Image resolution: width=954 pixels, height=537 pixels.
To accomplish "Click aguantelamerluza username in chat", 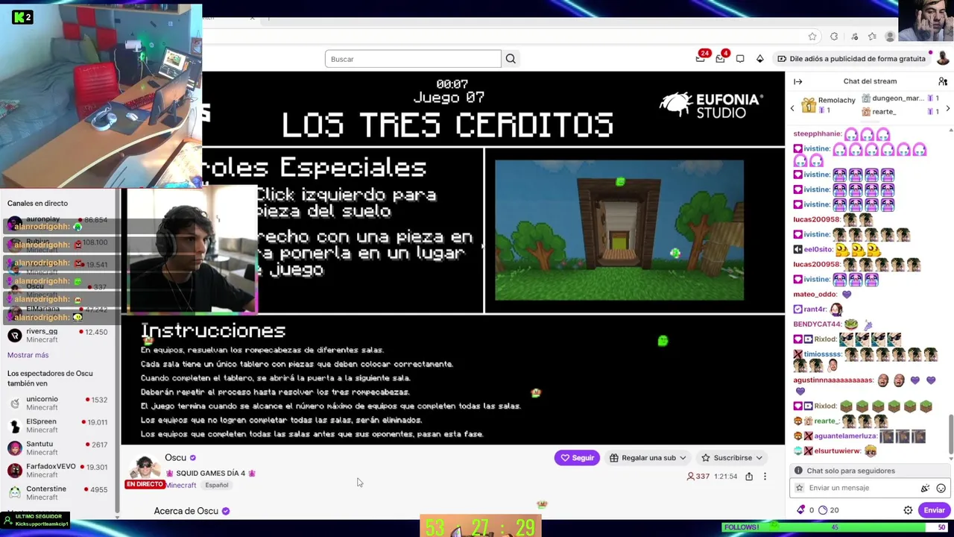I will click(845, 436).
